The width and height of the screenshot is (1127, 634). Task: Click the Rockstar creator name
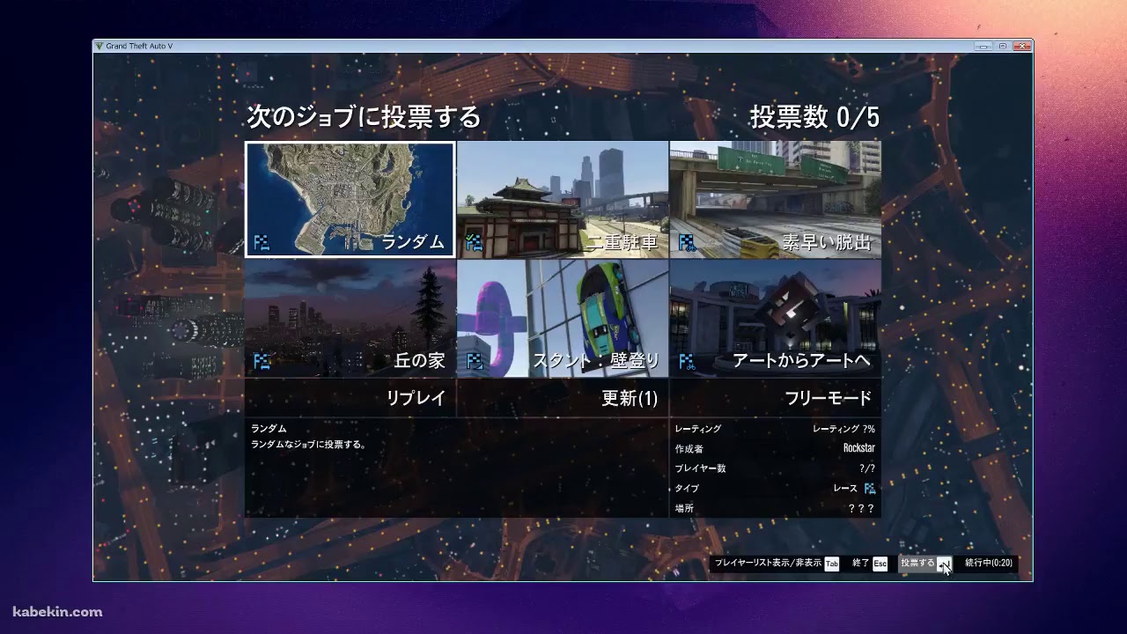859,448
